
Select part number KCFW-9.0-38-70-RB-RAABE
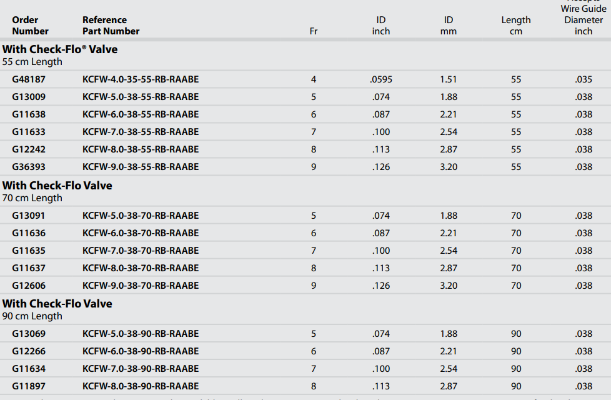pyautogui.click(x=141, y=286)
